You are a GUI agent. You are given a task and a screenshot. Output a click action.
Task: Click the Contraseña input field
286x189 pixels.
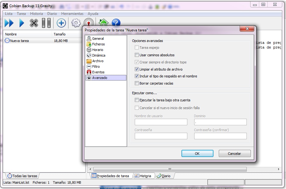[x=161, y=136]
